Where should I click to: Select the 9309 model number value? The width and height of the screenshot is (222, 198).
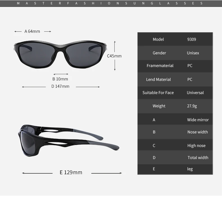[192, 39]
